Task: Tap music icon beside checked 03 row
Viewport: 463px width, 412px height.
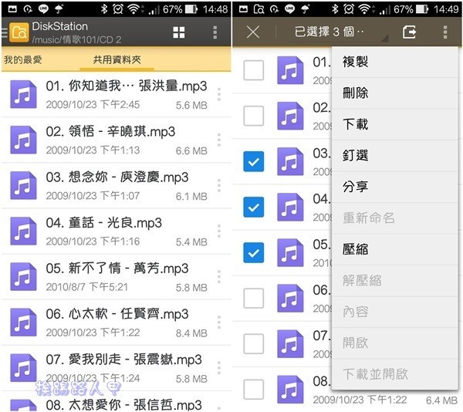Action: coord(290,161)
